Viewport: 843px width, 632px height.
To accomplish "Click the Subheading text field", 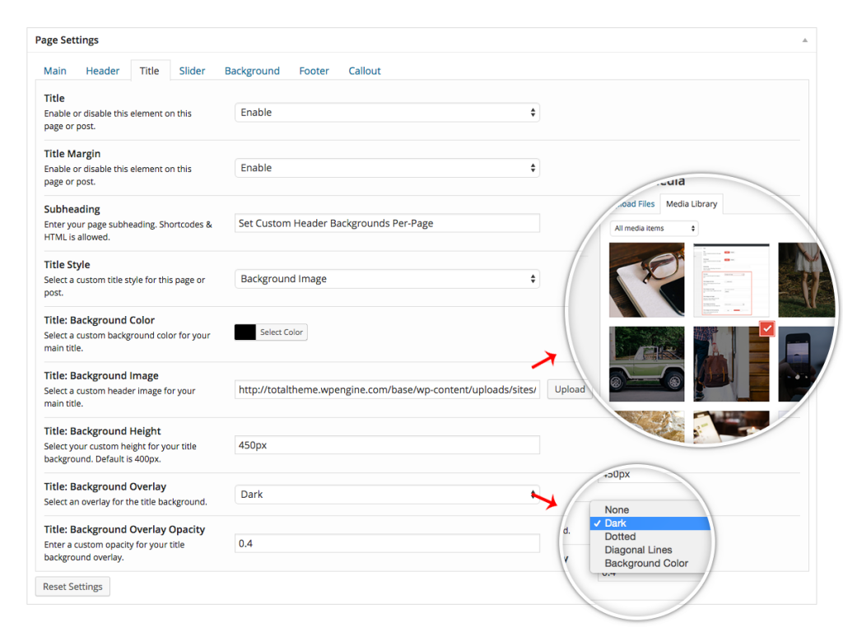I will pos(387,223).
